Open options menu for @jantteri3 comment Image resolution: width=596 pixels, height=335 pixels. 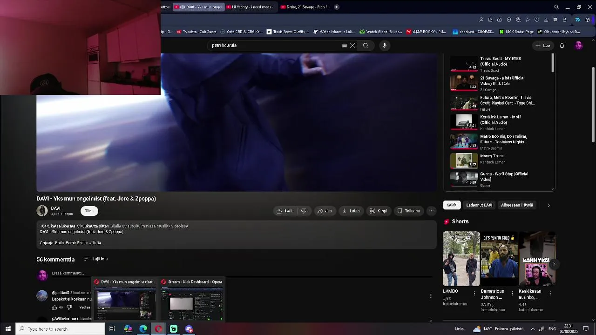431,296
